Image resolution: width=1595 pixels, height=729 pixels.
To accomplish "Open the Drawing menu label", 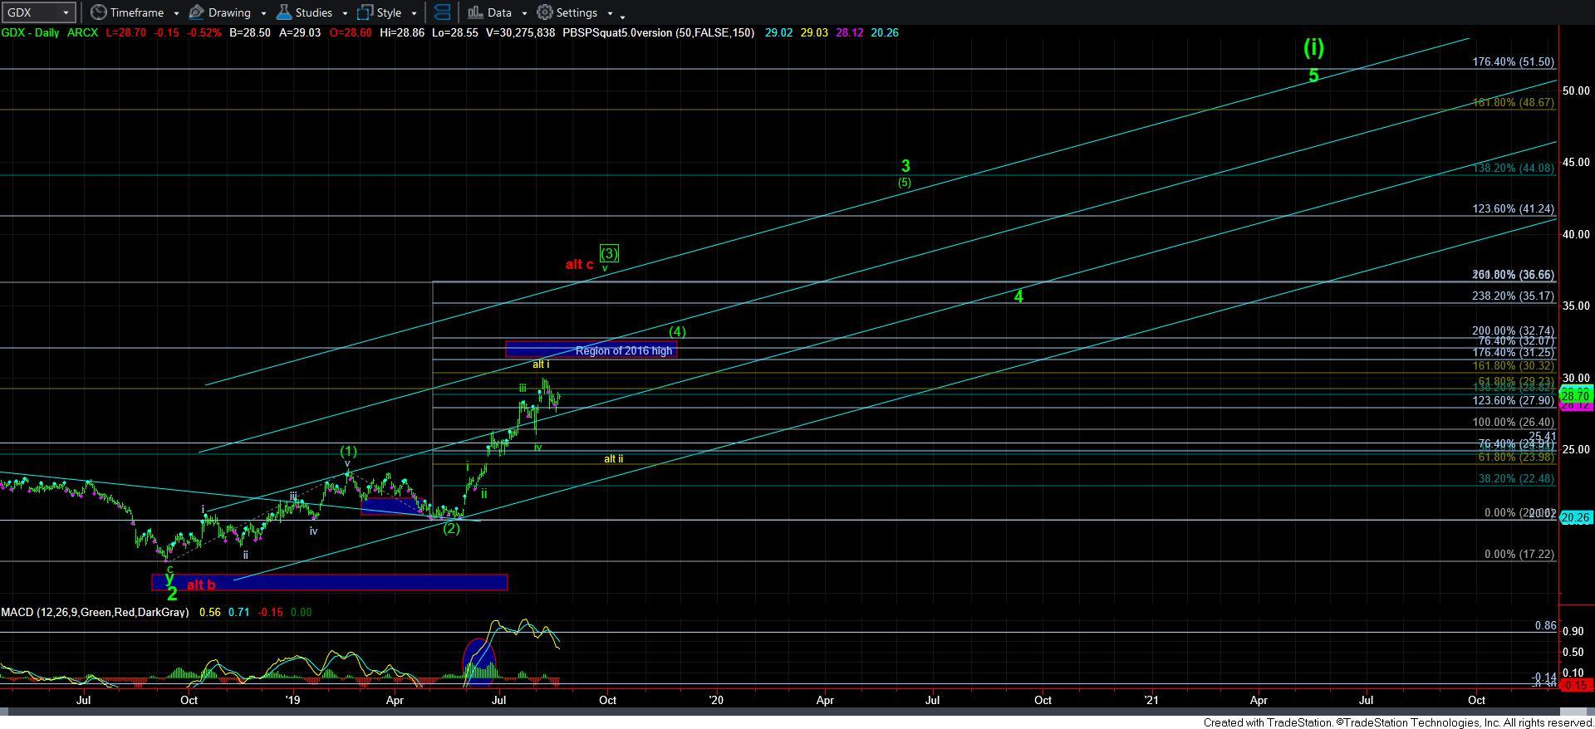I will coord(229,12).
